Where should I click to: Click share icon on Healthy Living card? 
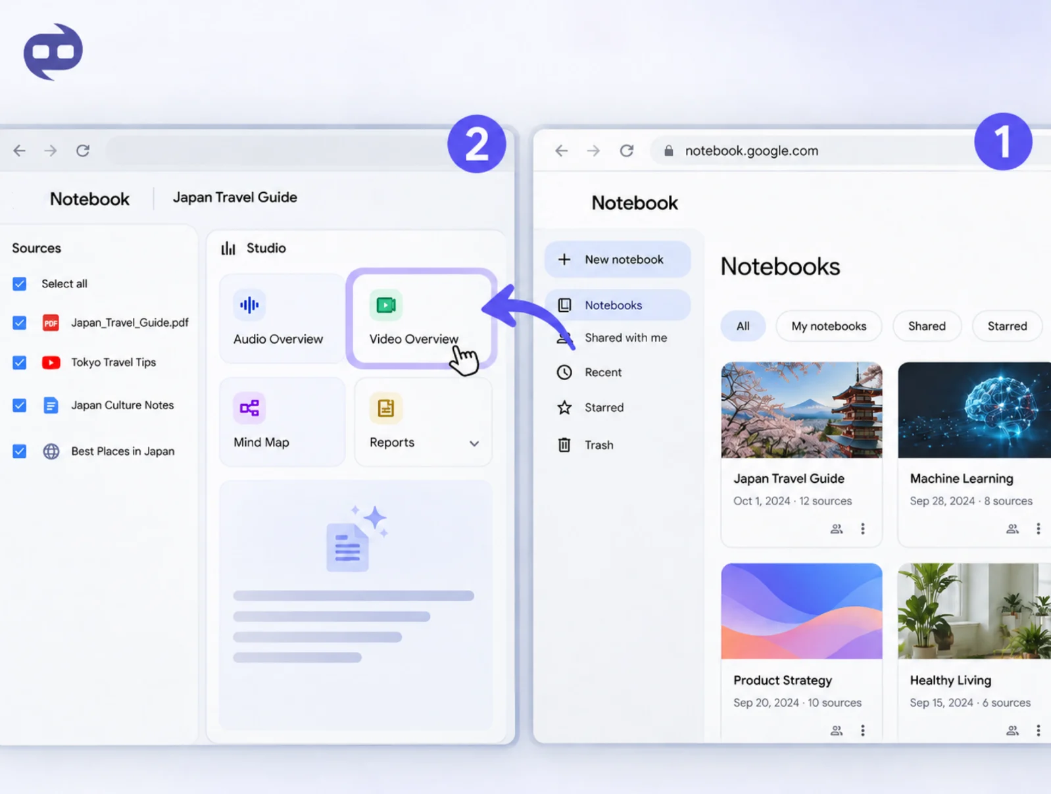1013,730
